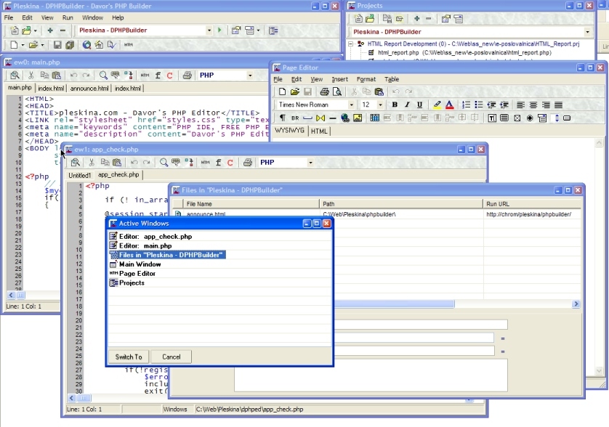Click horizontal scrollbar right arrow in Files window
This screenshot has width=609, height=427.
(x=576, y=304)
